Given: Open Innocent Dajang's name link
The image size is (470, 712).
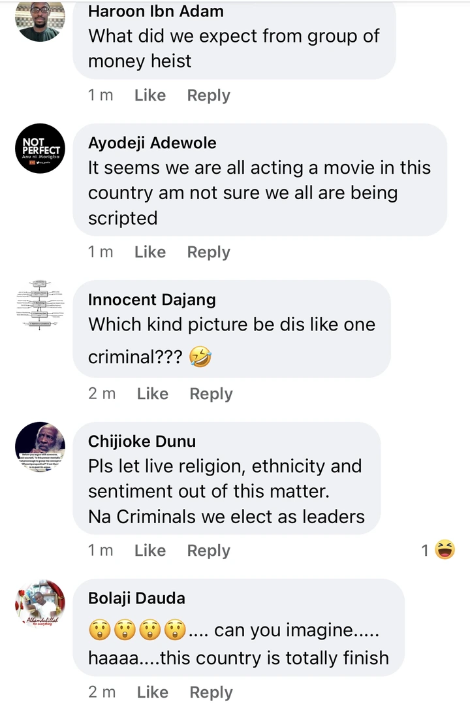Looking at the screenshot, I should [151, 300].
